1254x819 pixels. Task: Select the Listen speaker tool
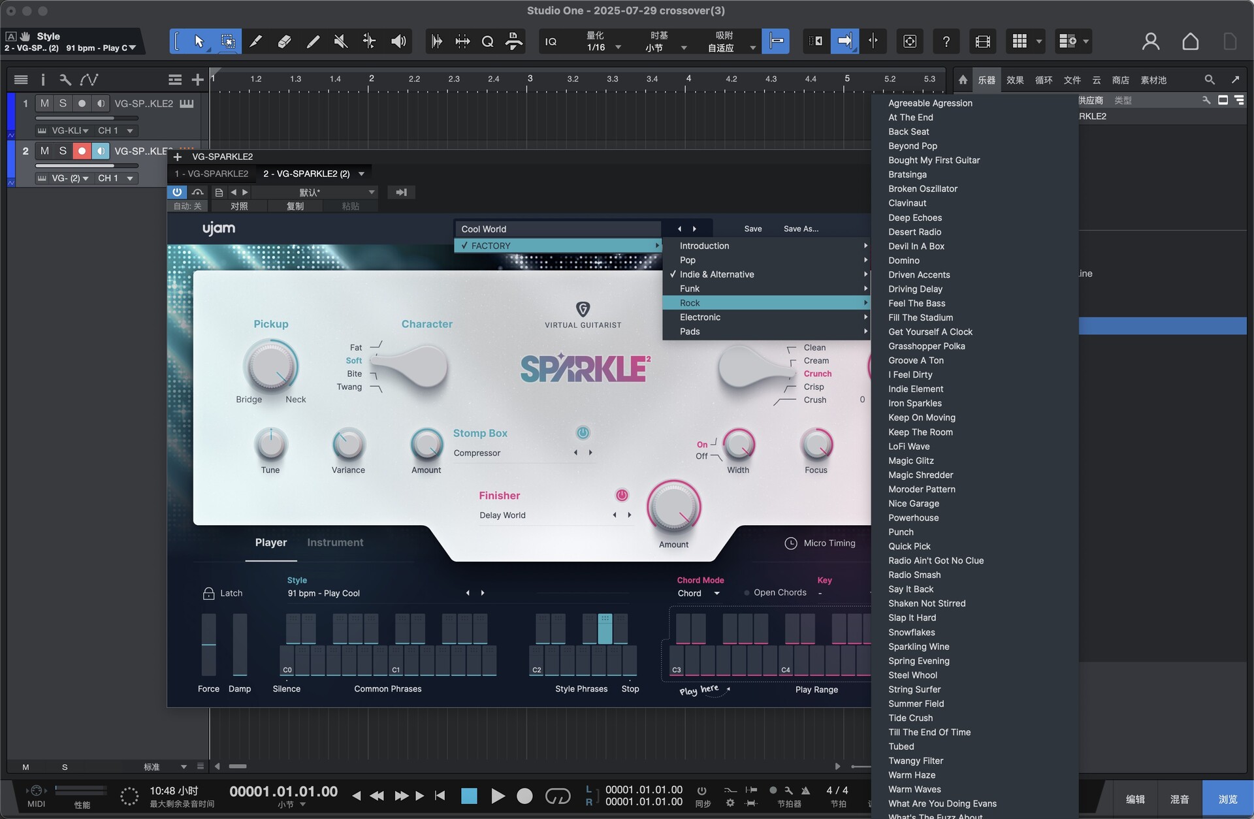(x=398, y=42)
